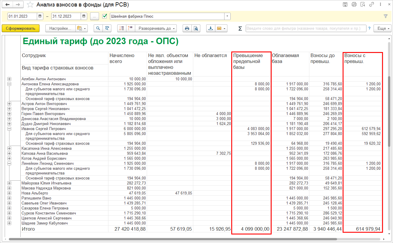Screen dimensions: 393x243
Task: Expand the Ветров Сергей Николаевич row
Action: (x=9, y=109)
